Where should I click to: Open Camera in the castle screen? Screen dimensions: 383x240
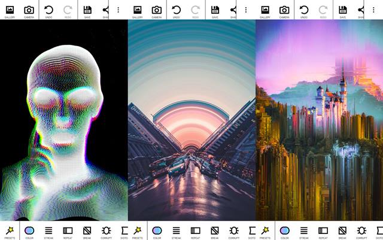pos(284,12)
